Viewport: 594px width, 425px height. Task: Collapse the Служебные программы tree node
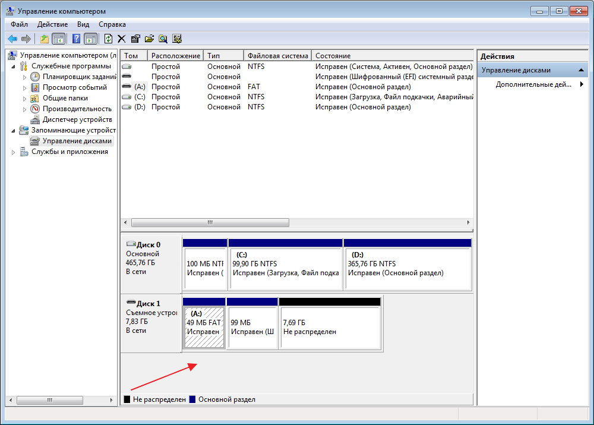coord(13,66)
